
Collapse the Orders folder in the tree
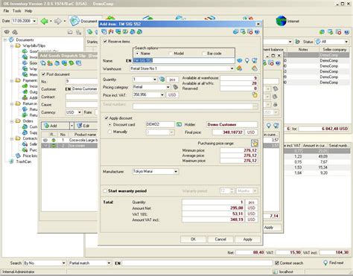coord(12,121)
